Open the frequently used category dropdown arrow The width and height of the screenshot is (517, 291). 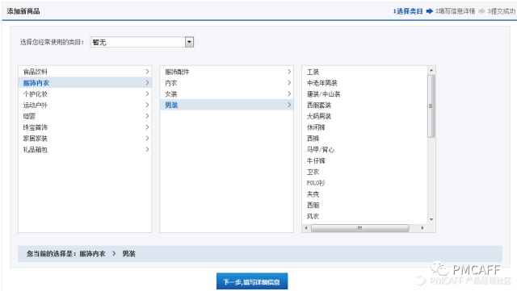[189, 42]
